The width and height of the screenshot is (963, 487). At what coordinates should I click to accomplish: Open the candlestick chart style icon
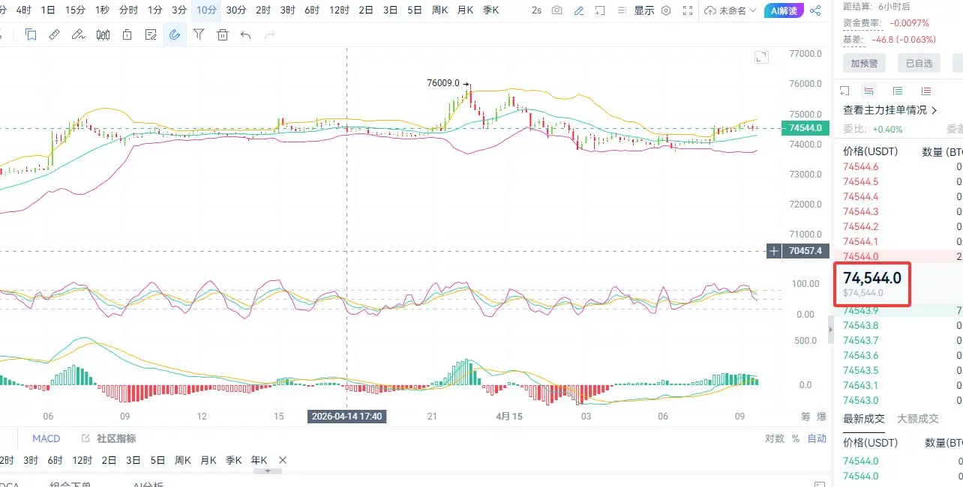point(103,34)
